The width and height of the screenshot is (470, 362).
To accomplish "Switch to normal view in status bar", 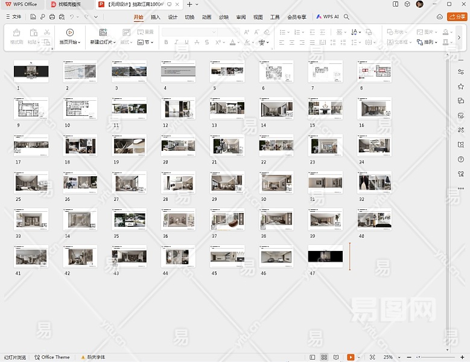I will point(313,357).
